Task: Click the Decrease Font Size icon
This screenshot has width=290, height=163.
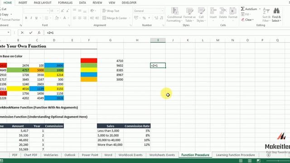Action: tap(68, 11)
